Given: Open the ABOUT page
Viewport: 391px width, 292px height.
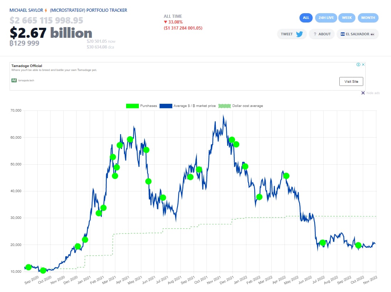Looking at the screenshot, I should (322, 34).
